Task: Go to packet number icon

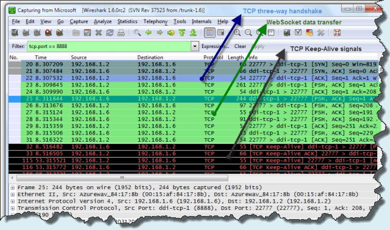Action: click(x=171, y=33)
